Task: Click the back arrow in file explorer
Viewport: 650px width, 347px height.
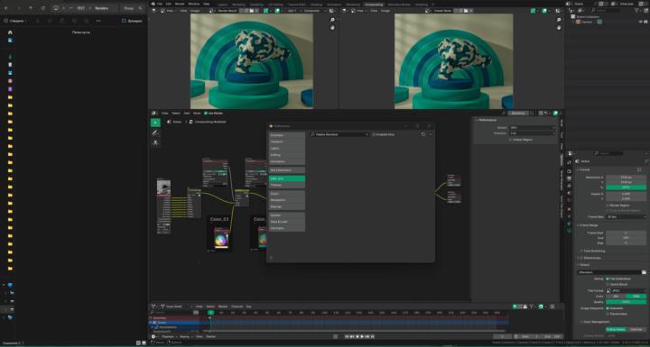Action: click(x=6, y=8)
